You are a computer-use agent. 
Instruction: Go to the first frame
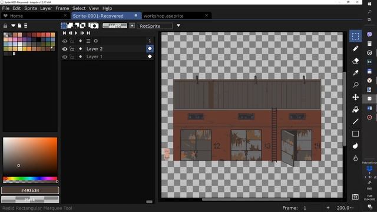[x=64, y=33]
